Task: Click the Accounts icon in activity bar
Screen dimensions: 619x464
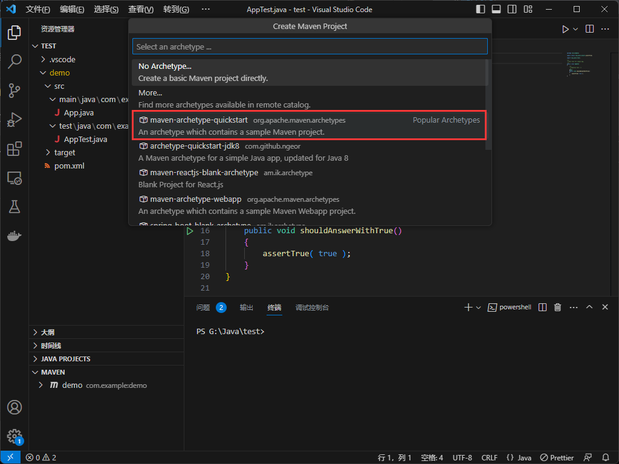Action: pyautogui.click(x=15, y=407)
